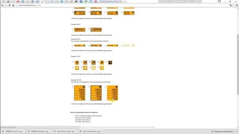Click second thin 88x15 orange counter image

coord(96,45)
